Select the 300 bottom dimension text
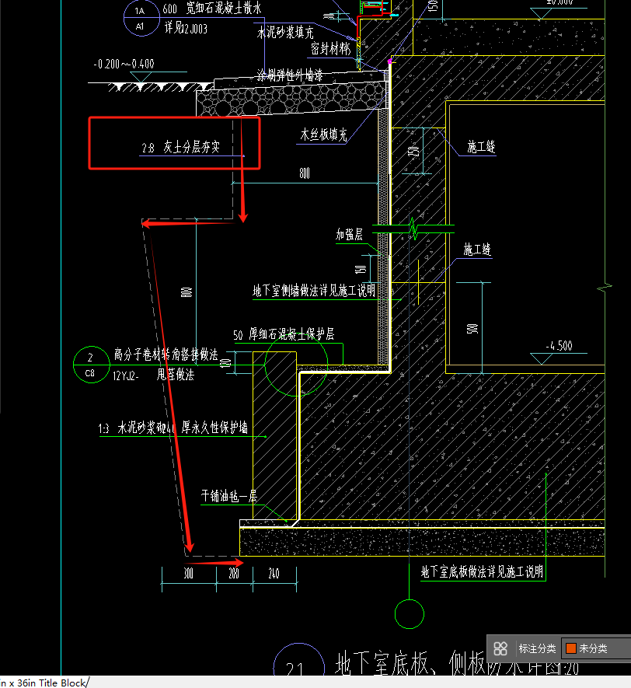Image resolution: width=631 pixels, height=688 pixels. click(x=189, y=573)
